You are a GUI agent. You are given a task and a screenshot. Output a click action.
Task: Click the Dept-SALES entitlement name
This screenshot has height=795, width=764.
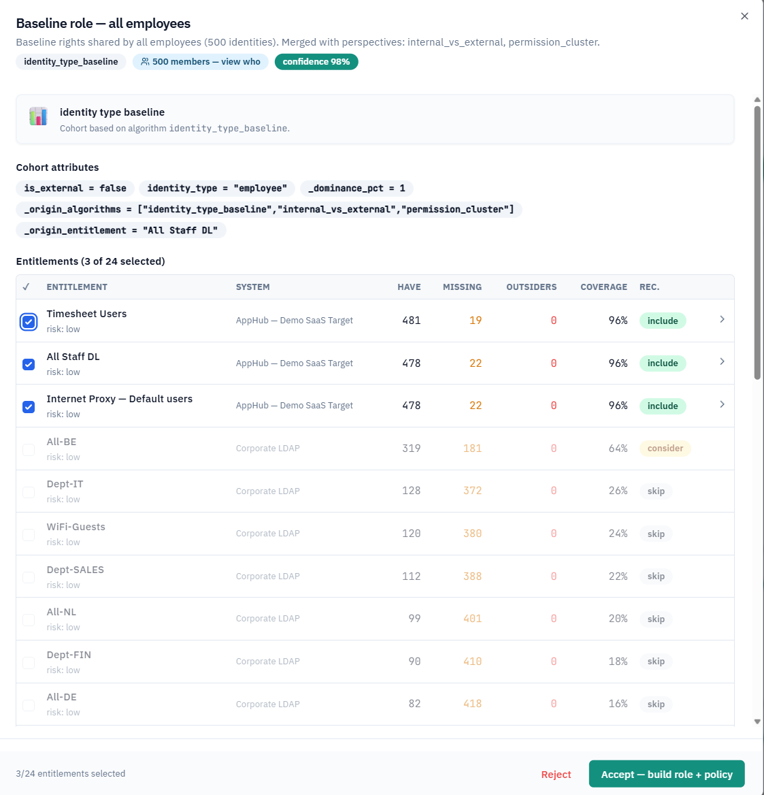coord(75,570)
